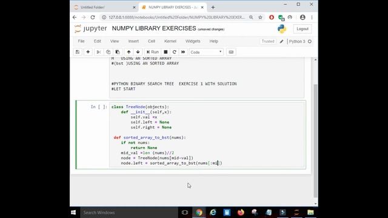388x218 pixels.
Task: Click the Trusted notebook indicator
Action: click(268, 41)
